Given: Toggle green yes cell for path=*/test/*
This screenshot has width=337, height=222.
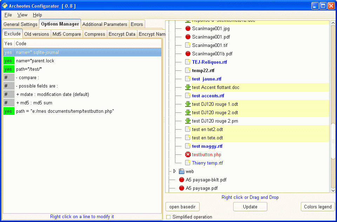Looking at the screenshot, I should click(8, 69).
